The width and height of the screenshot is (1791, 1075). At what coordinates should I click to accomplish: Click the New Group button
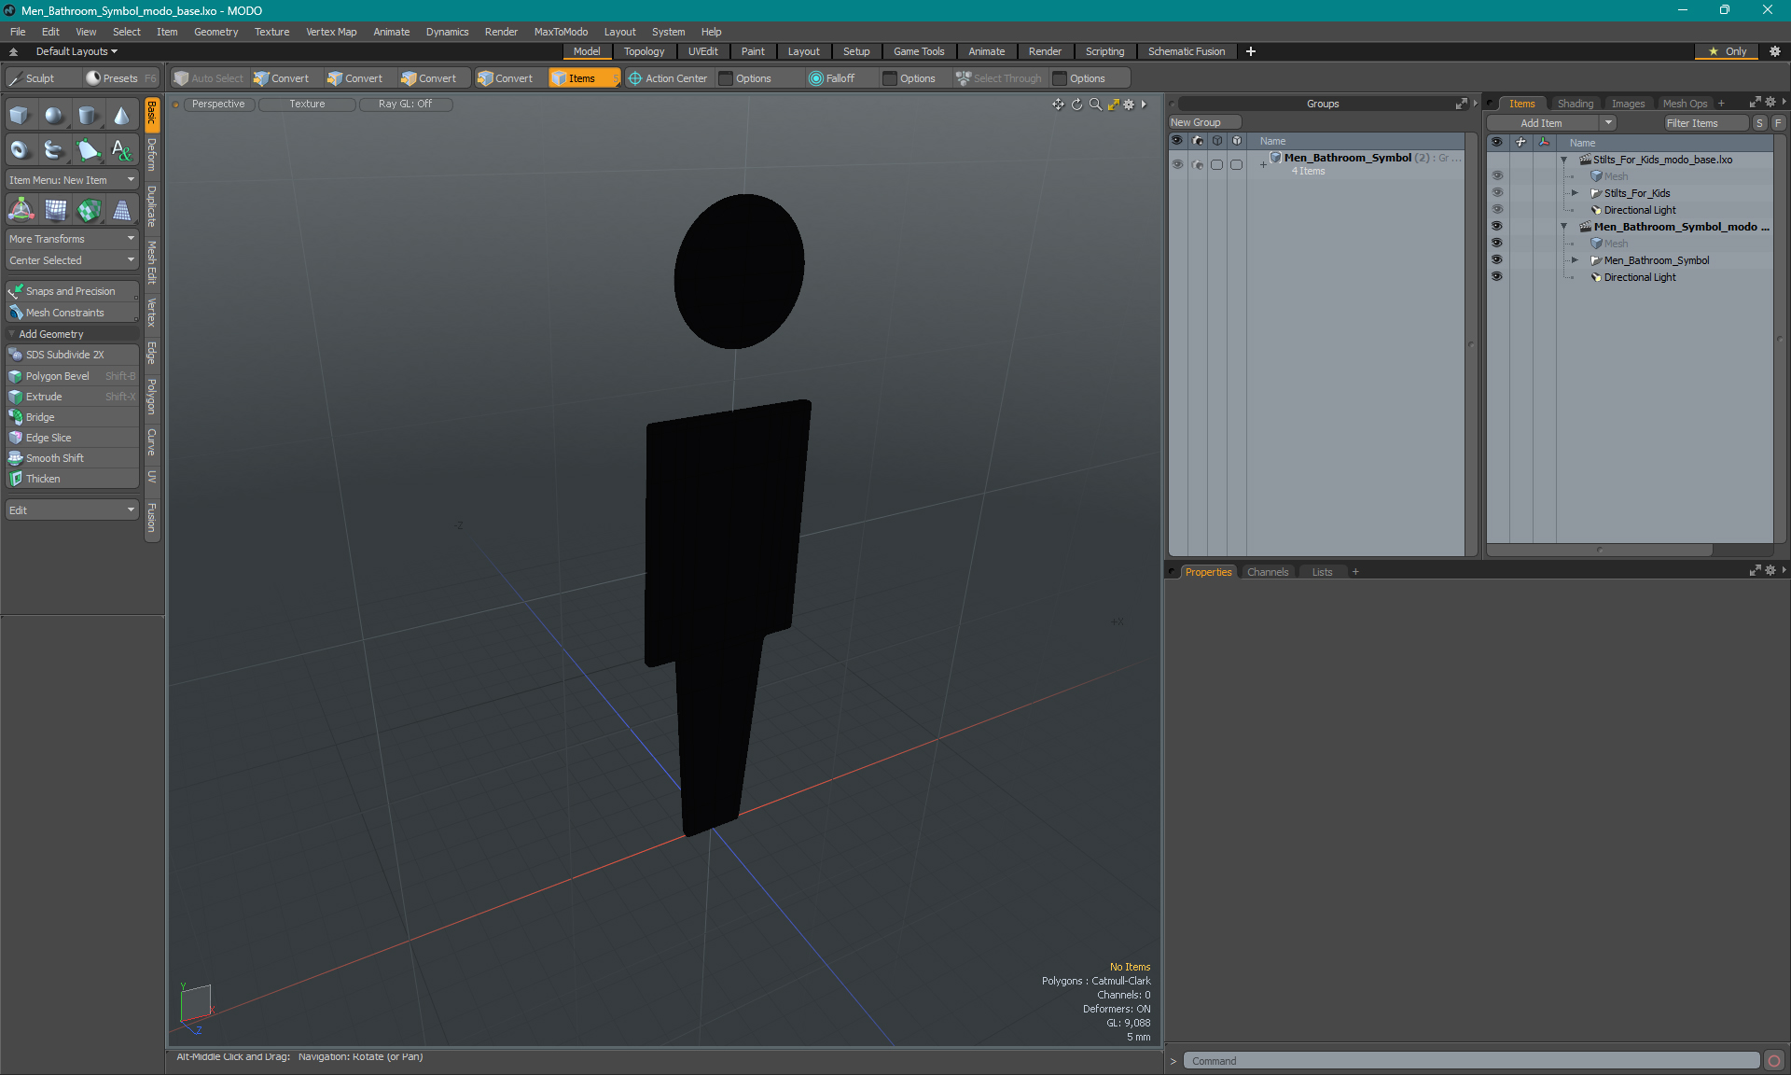1198,121
